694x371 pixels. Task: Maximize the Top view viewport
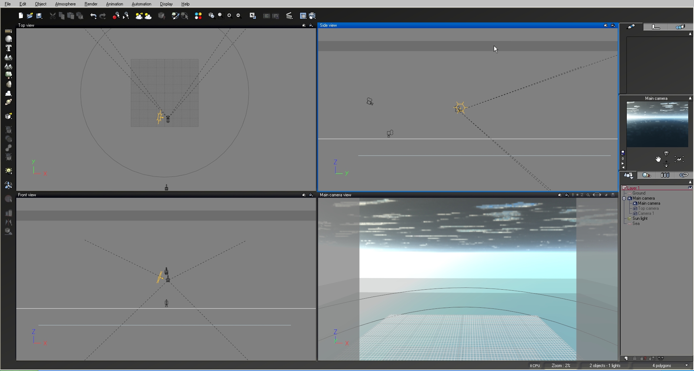(x=304, y=25)
